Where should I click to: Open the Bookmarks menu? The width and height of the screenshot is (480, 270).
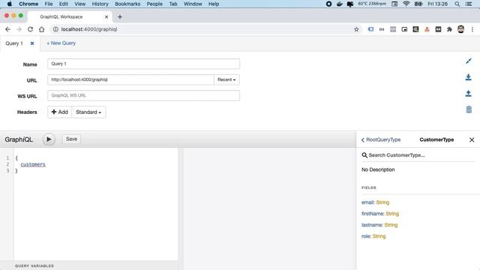[x=127, y=4]
